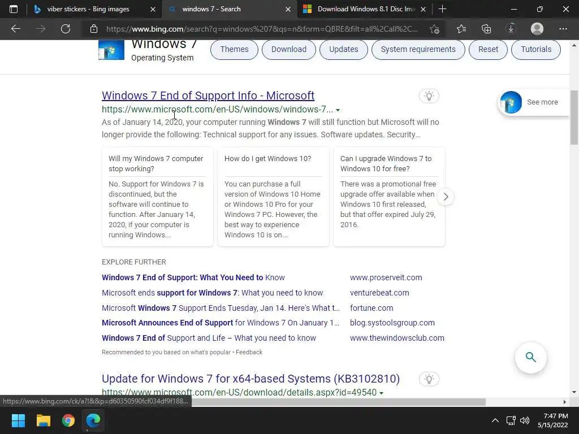Refresh the current page
Screen dimensions: 579x434
tap(66, 29)
